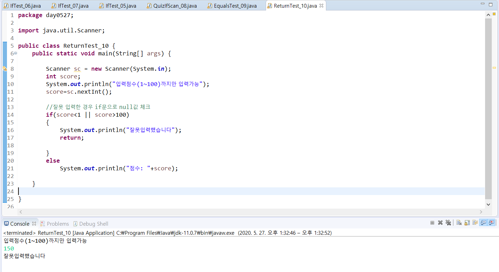The height and width of the screenshot is (272, 499).
Task: Click 'score=sc.nextInt();' on line 11
Action: click(x=79, y=92)
